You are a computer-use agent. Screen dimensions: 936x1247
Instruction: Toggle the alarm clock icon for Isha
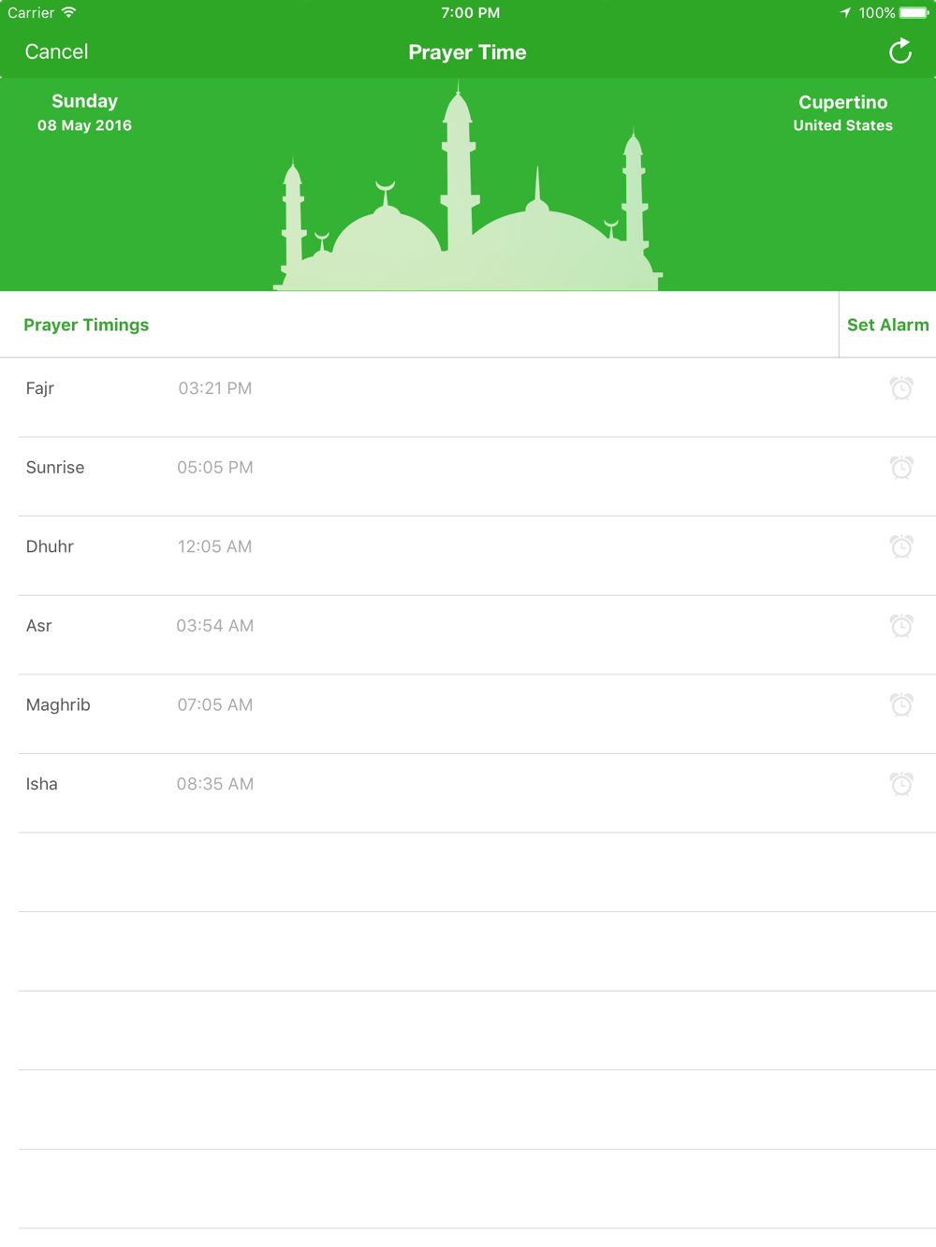[901, 784]
